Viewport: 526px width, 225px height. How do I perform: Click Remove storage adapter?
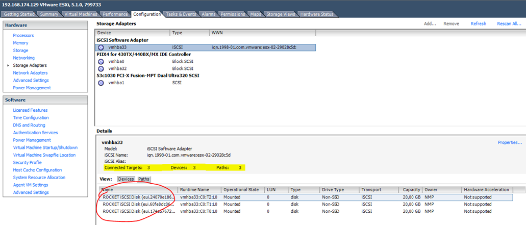click(451, 24)
